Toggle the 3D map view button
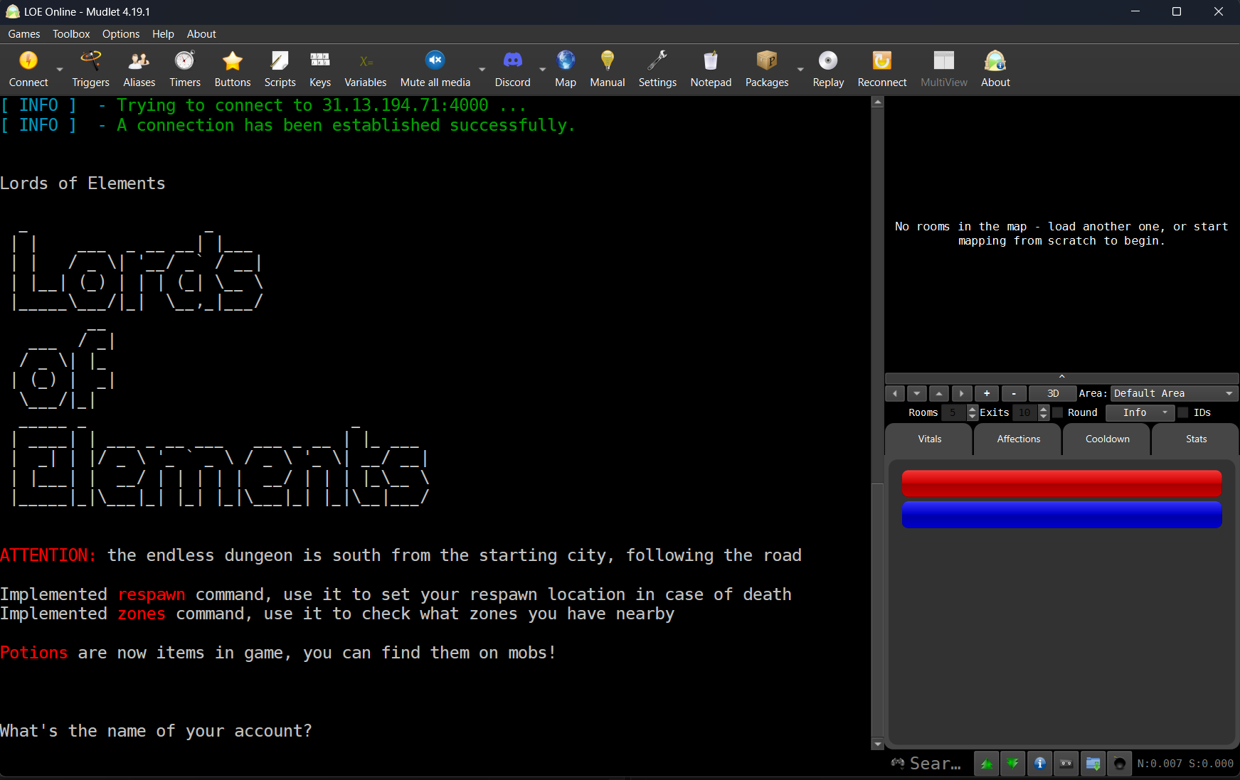This screenshot has width=1240, height=780. click(1053, 394)
